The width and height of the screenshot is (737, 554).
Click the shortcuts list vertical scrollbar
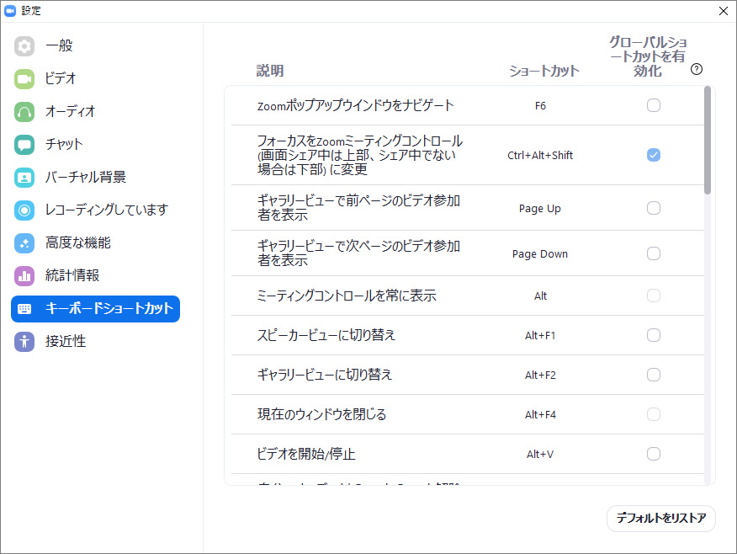[x=708, y=140]
